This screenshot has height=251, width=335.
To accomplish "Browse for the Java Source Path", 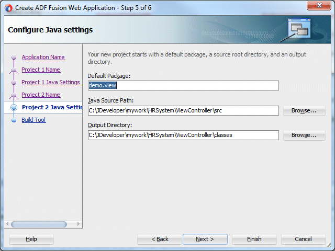I will [x=304, y=110].
